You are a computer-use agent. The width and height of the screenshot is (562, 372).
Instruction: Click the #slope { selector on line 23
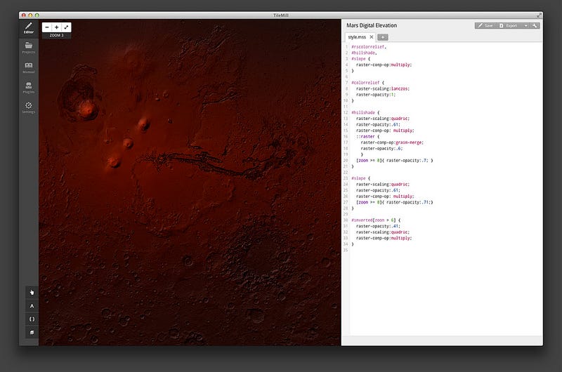[x=360, y=178]
